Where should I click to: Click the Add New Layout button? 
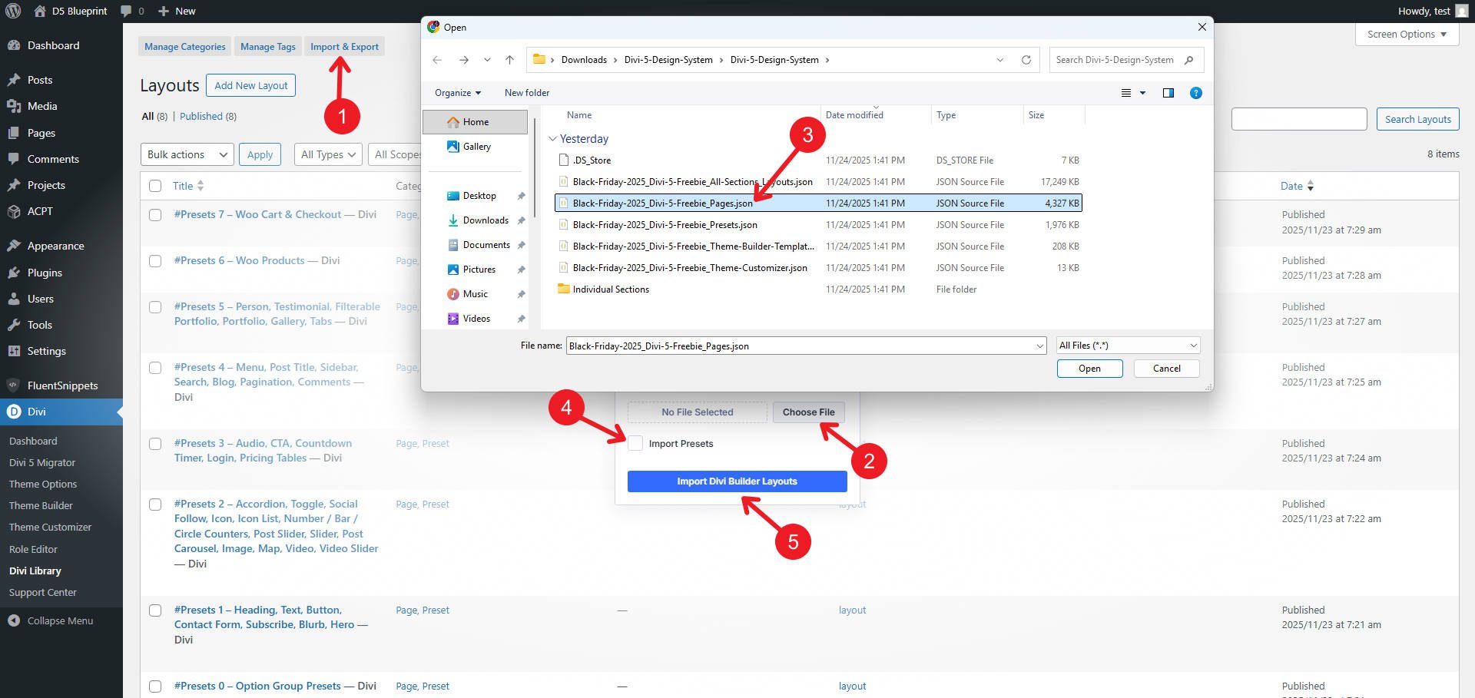250,85
